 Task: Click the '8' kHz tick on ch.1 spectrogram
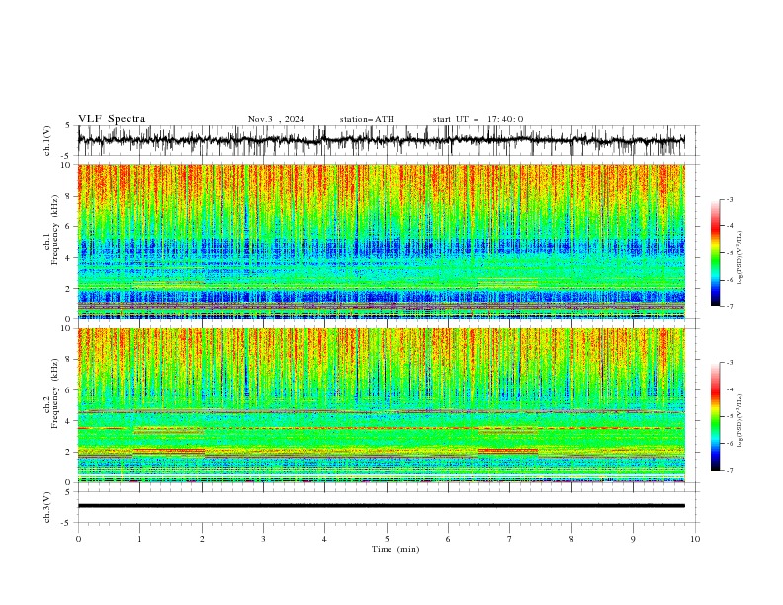click(x=68, y=196)
